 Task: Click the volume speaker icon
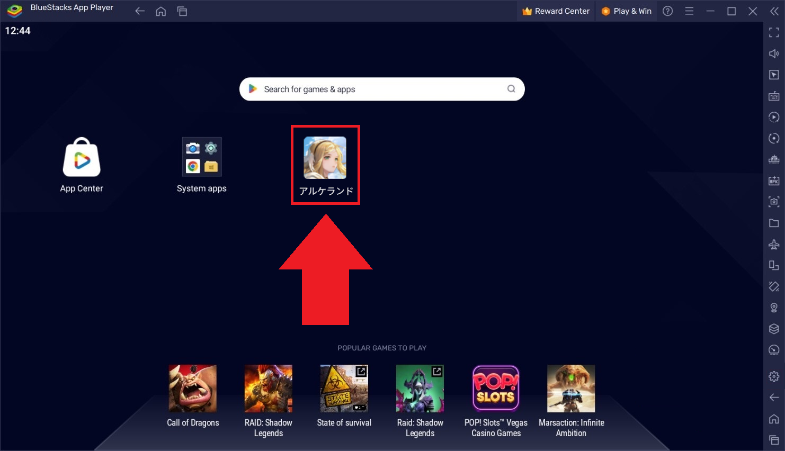pos(774,53)
